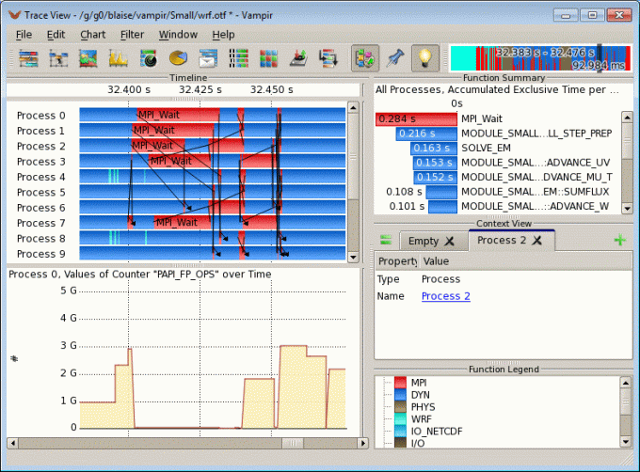Click Function Summary scrollbar down arrow
This screenshot has height=472, width=640.
point(627,208)
